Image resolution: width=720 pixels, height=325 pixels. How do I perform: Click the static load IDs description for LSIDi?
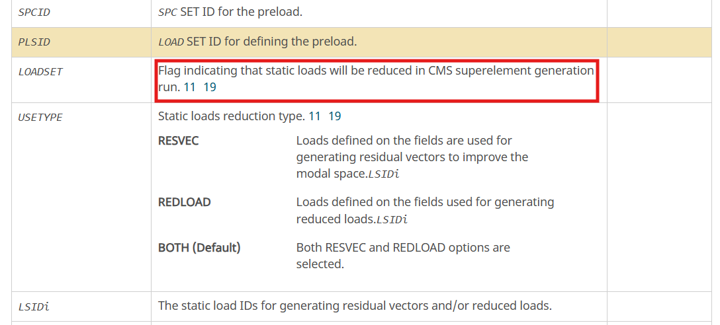click(355, 305)
